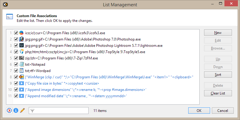Click the pencil editor-mode icon
240x120 pixels.
22,111
